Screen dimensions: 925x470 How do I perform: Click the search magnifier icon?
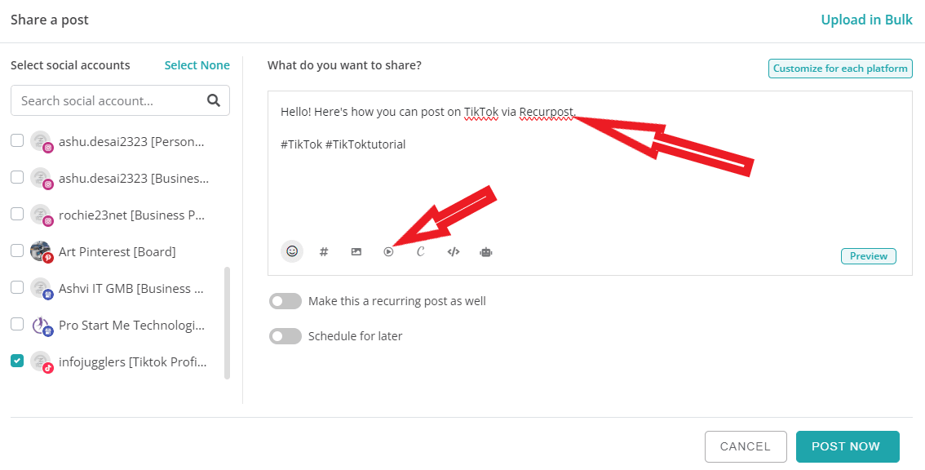tap(214, 100)
